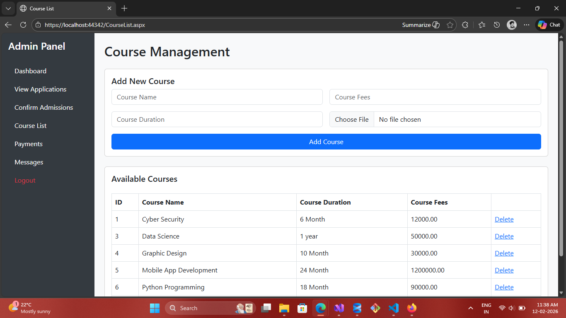Click the Logout link
The width and height of the screenshot is (566, 318).
point(25,181)
